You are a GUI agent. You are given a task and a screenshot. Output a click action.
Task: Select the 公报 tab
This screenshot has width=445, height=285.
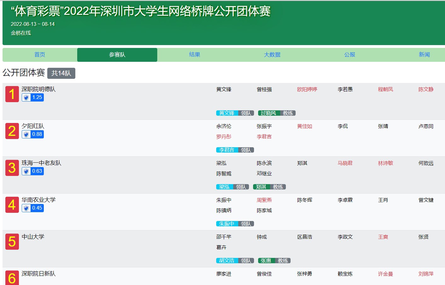350,55
